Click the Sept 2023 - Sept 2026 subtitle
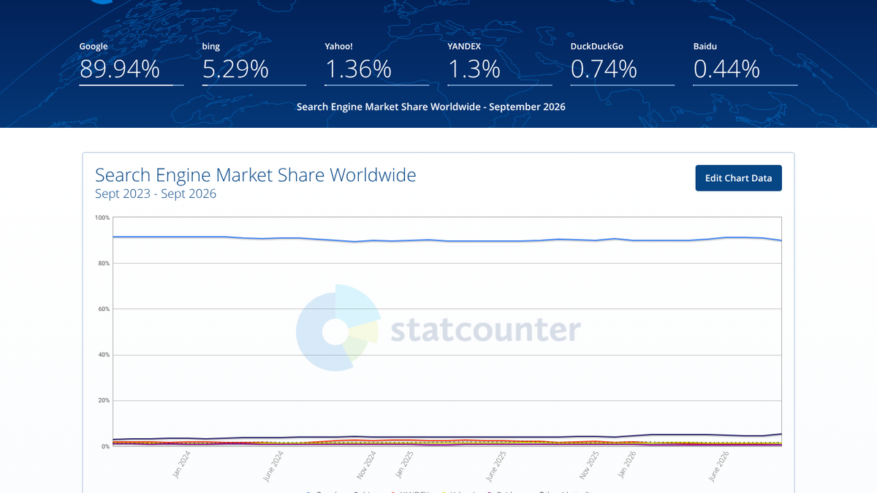 tap(156, 194)
